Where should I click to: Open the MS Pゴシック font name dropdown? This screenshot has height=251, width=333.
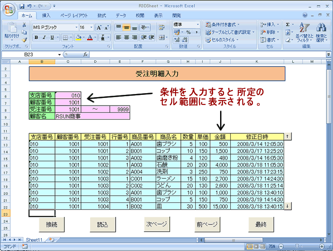tap(73, 27)
